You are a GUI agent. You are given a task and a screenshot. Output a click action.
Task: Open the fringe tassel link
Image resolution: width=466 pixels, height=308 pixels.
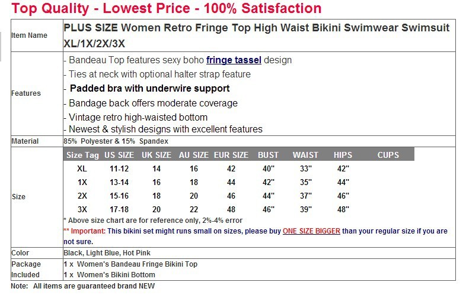234,60
